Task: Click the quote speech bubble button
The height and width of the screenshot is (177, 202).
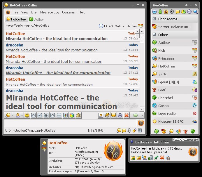Action: pos(113,115)
